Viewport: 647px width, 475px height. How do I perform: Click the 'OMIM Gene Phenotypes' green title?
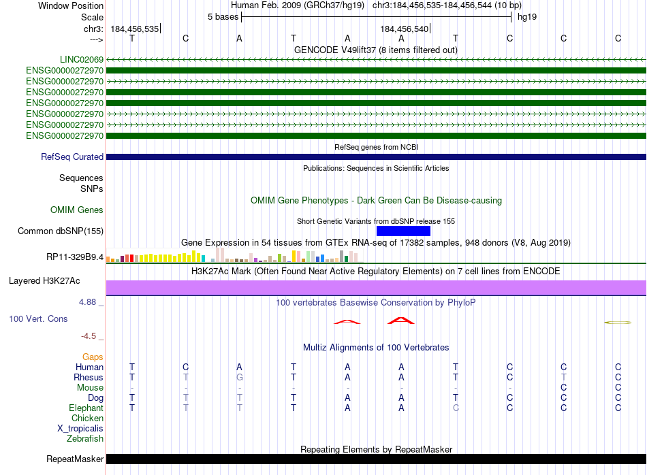(376, 200)
